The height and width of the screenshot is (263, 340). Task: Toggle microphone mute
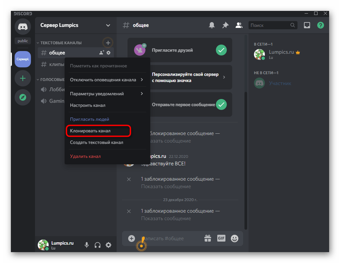point(86,245)
